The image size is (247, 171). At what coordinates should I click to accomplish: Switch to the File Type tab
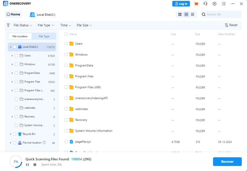[x=44, y=36]
